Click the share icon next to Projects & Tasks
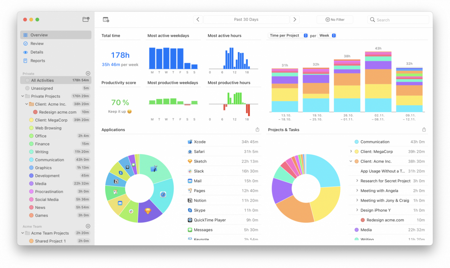Viewport: 450px width, 268px height. tap(424, 129)
